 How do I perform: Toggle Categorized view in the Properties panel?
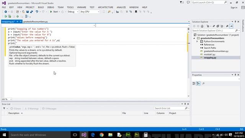coord(194,84)
